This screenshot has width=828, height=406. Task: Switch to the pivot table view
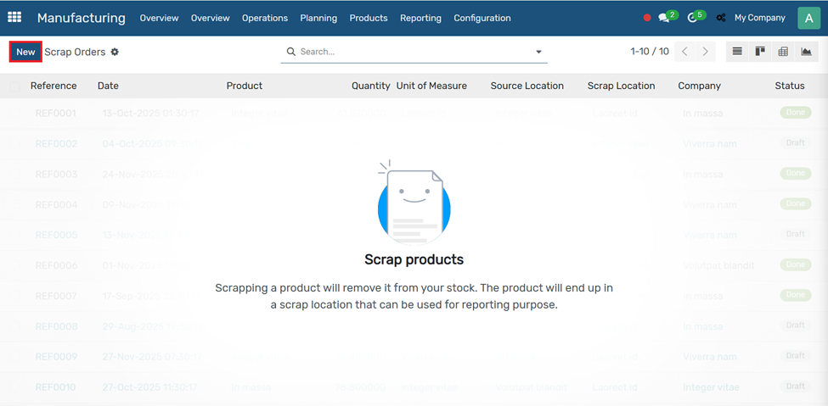[x=783, y=52]
